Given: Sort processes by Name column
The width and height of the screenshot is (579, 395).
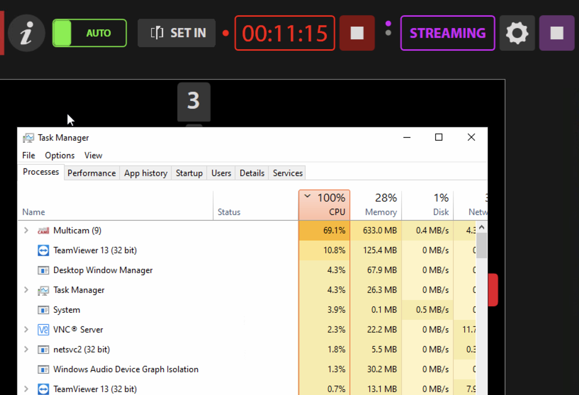Looking at the screenshot, I should click(x=115, y=206).
